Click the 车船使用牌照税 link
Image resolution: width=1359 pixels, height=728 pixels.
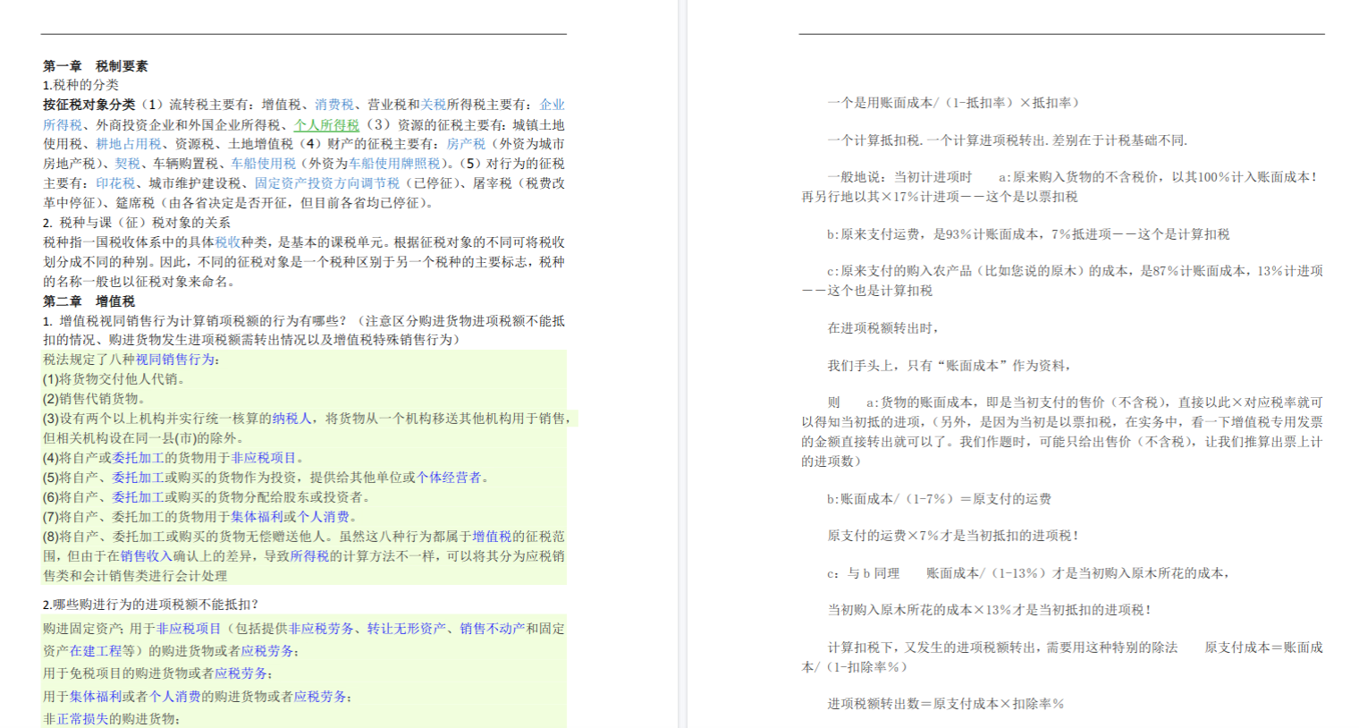click(394, 164)
